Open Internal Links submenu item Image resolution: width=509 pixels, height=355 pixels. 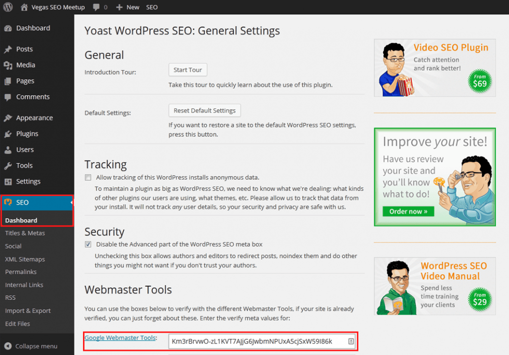[x=24, y=285]
